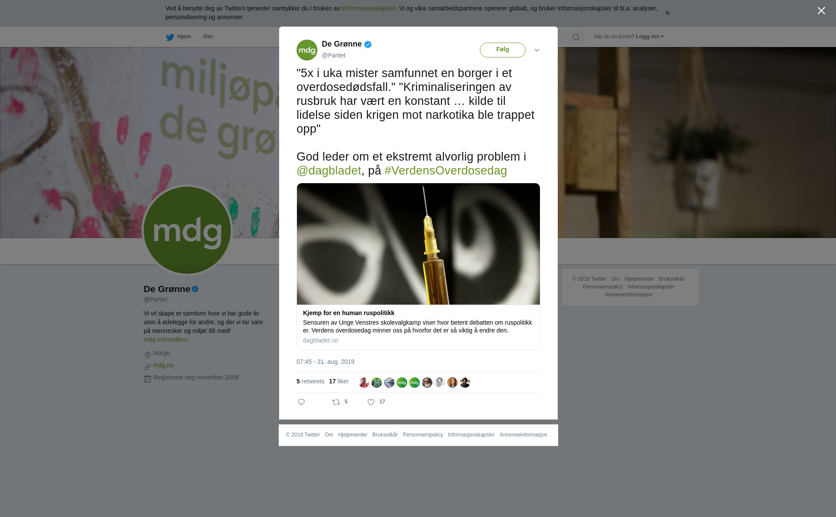Expand the tweet options chevron menu
The image size is (836, 517).
(x=537, y=50)
